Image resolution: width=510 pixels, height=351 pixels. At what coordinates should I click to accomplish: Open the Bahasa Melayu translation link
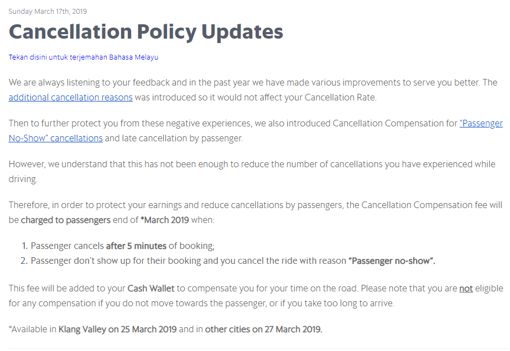tap(84, 57)
